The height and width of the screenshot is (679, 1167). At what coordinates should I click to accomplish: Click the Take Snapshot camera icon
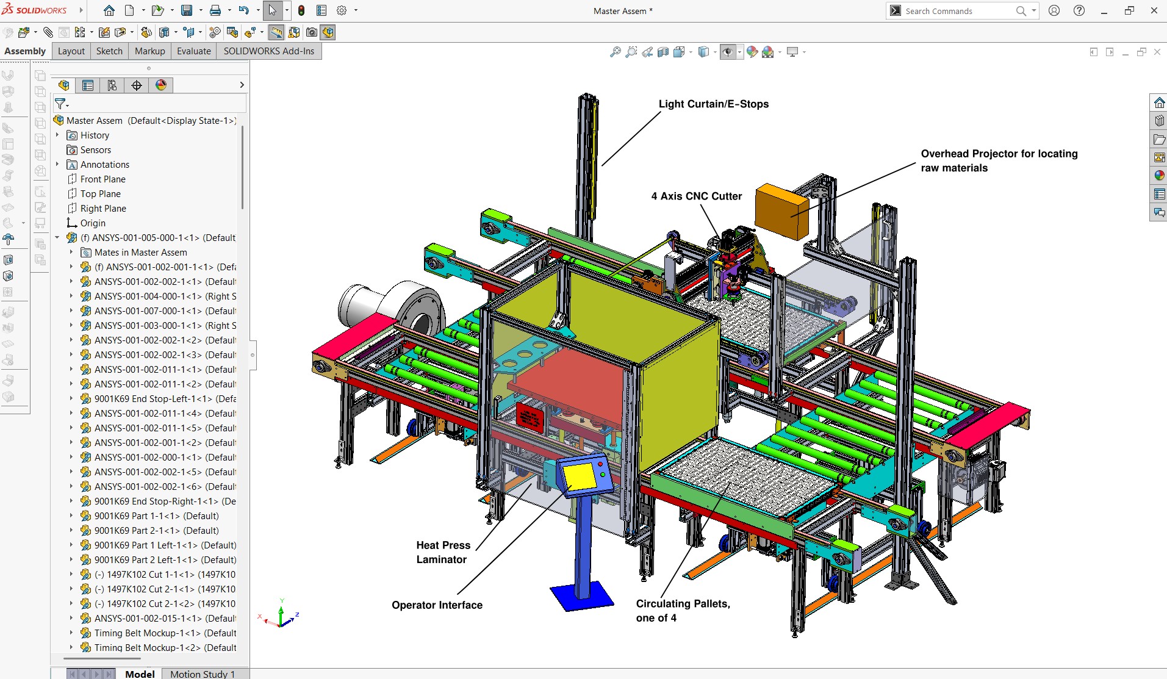pyautogui.click(x=312, y=32)
